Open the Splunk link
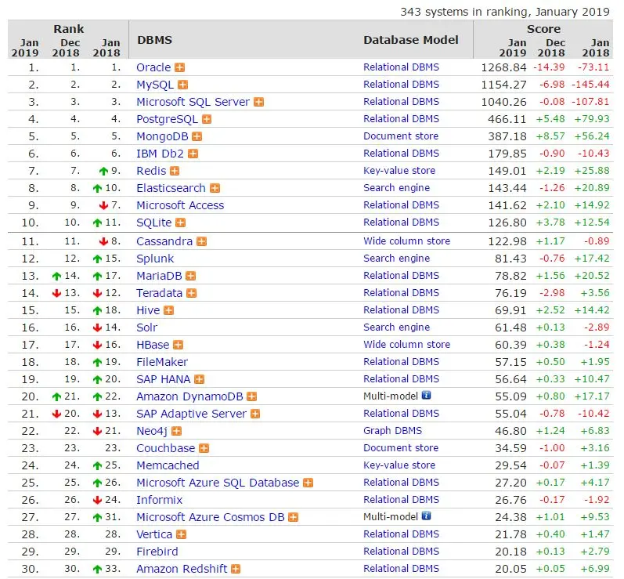 tap(155, 259)
